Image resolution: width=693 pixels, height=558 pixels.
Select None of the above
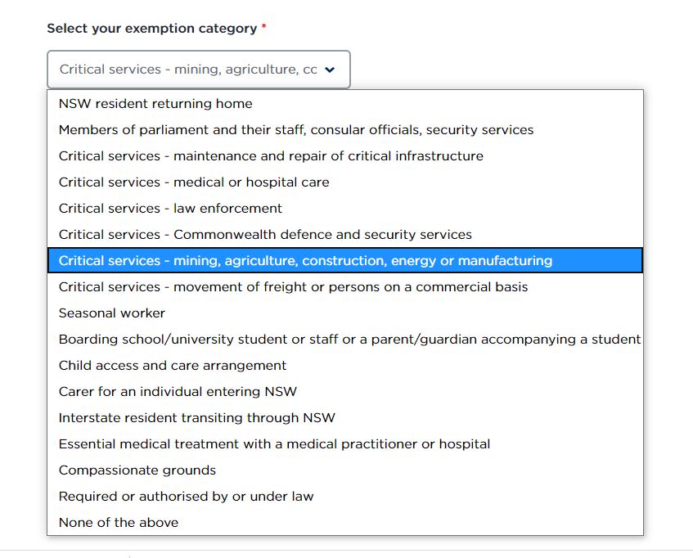click(x=118, y=522)
